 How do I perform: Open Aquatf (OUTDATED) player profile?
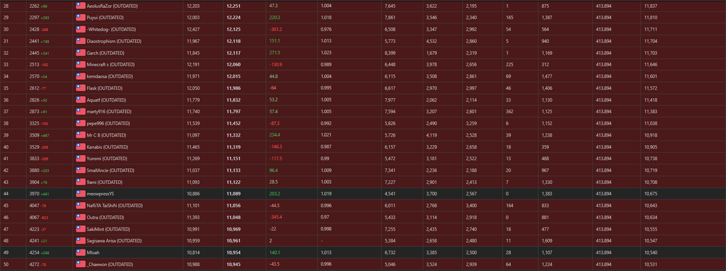tap(106, 100)
